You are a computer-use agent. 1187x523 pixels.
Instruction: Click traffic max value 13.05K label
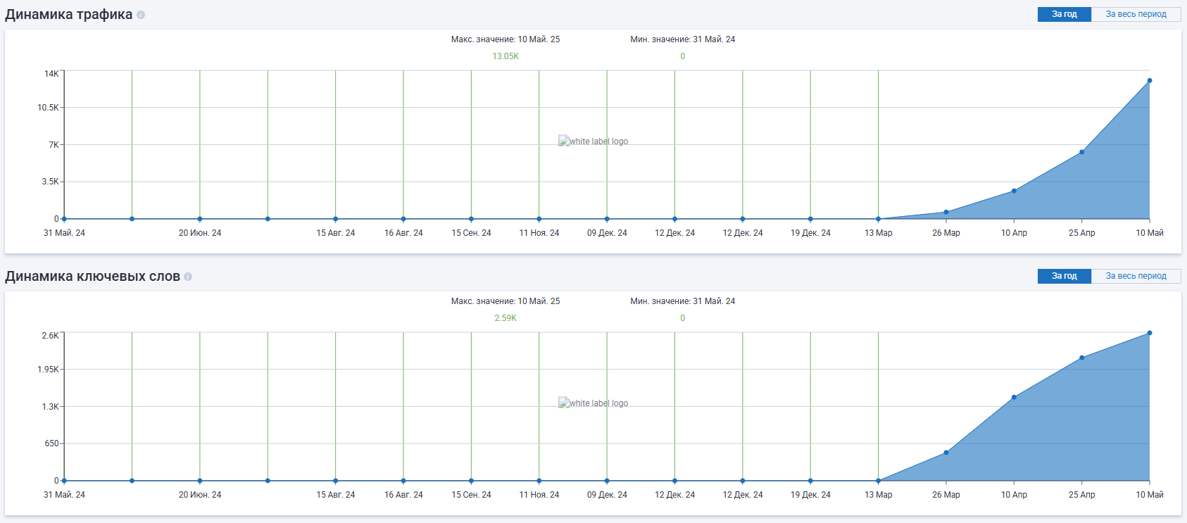tap(505, 56)
